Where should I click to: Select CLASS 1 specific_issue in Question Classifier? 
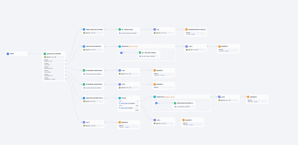[54, 61]
